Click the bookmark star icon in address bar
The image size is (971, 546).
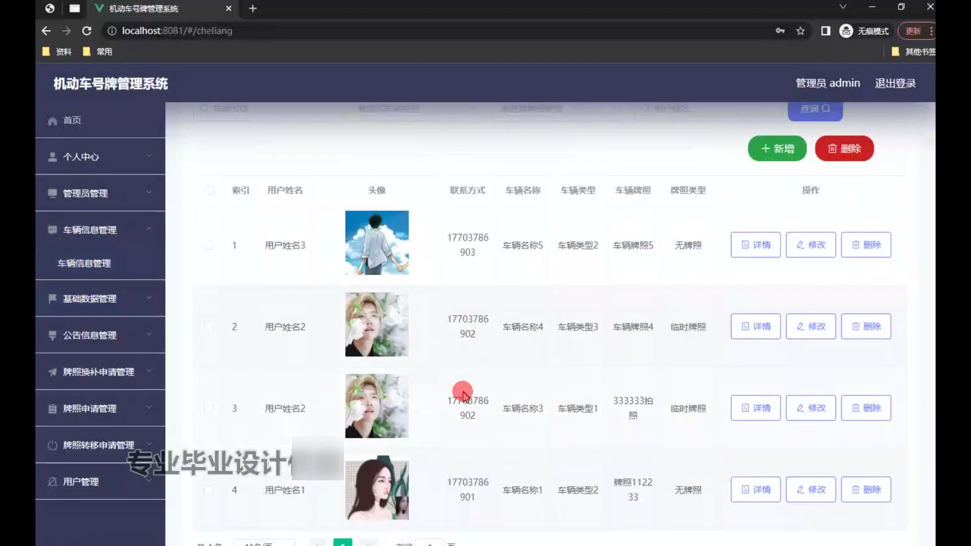coord(800,31)
